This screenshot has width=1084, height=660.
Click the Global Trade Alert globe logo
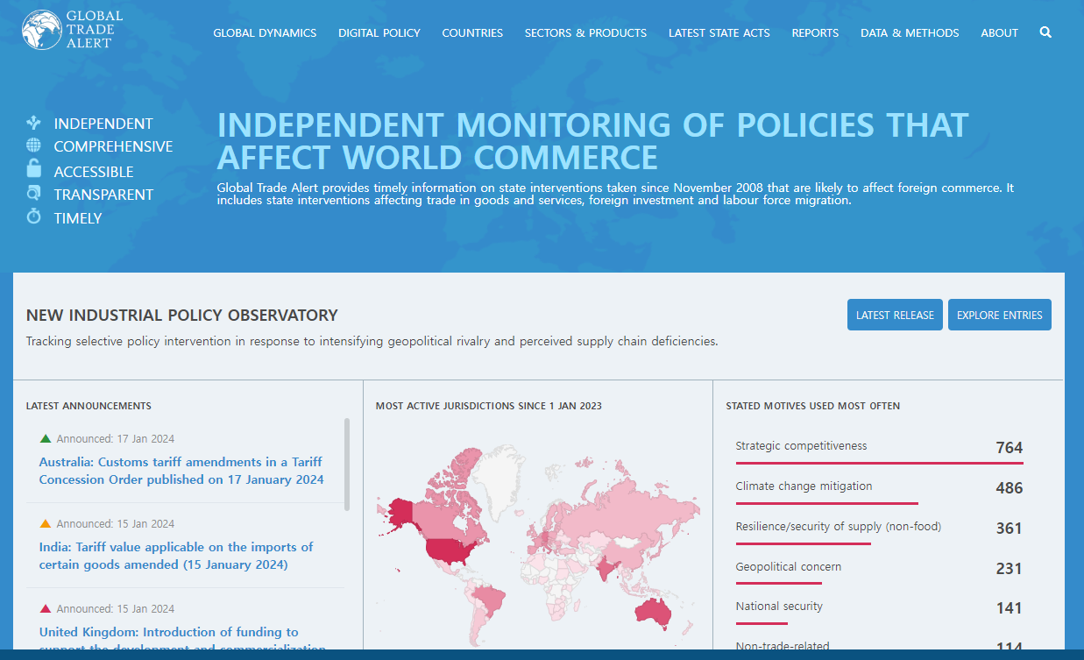(41, 30)
